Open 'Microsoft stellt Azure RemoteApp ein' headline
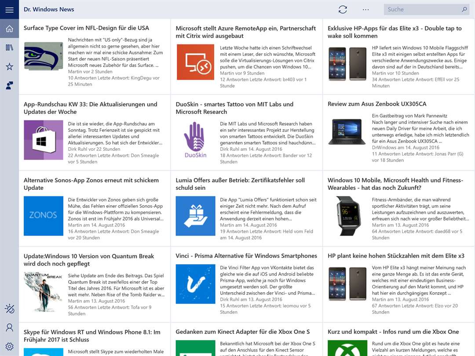 point(246,32)
